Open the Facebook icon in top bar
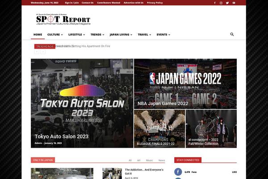The image size is (268, 179). (x=215, y=3)
